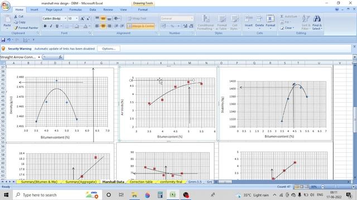This screenshot has height=200, width=357.
Task: Open the Drawing Tools Format tab
Action: (x=143, y=10)
